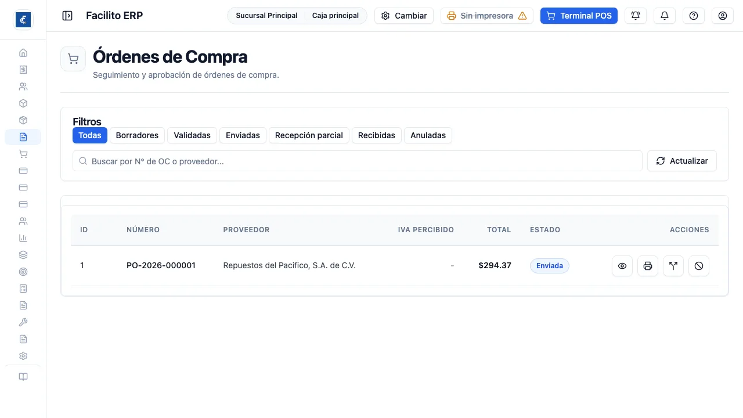Open the calculator sidebar icon
Viewport: 743px width, 418px height.
pyautogui.click(x=23, y=289)
